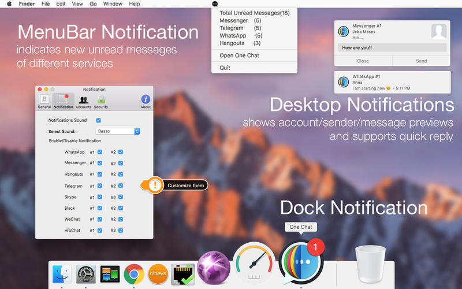Select WhatsApp (5) in the dropdown menu
Screen dimensions: 462x289
coord(254,35)
